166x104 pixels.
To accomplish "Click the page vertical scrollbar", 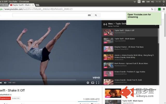I will pos(165,25).
